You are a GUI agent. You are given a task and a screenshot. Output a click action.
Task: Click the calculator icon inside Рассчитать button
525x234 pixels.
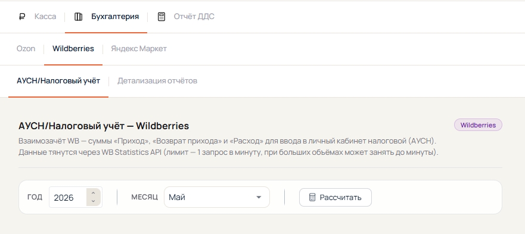[312, 198]
